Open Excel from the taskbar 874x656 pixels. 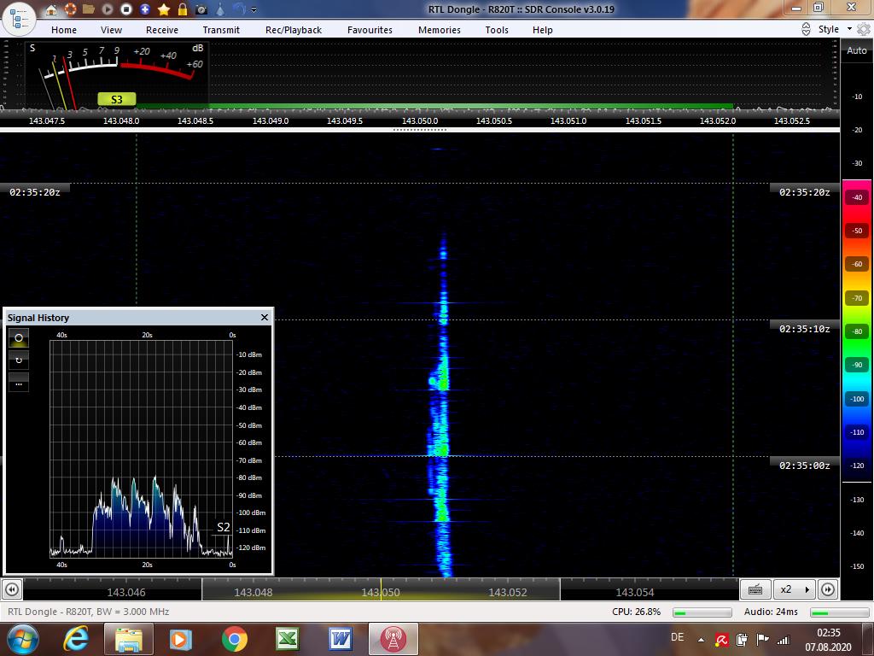tap(287, 639)
